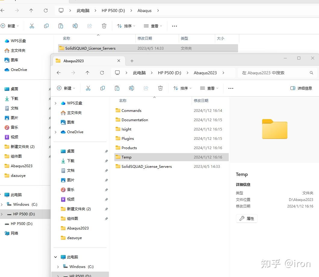
Task: Select Products folder in file list
Action: pyautogui.click(x=171, y=148)
